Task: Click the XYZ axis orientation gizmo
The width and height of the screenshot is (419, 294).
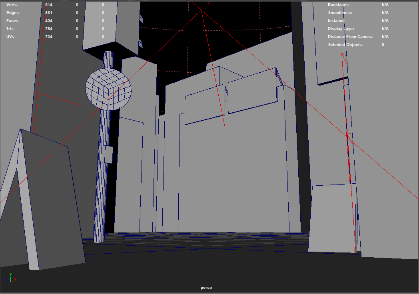Action: [x=12, y=278]
